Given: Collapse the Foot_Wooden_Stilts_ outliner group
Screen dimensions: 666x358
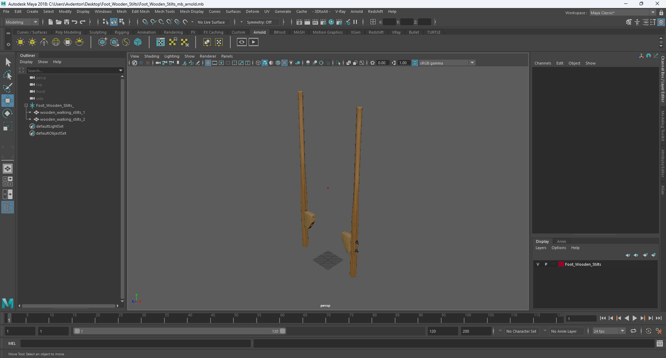Looking at the screenshot, I should 26,105.
